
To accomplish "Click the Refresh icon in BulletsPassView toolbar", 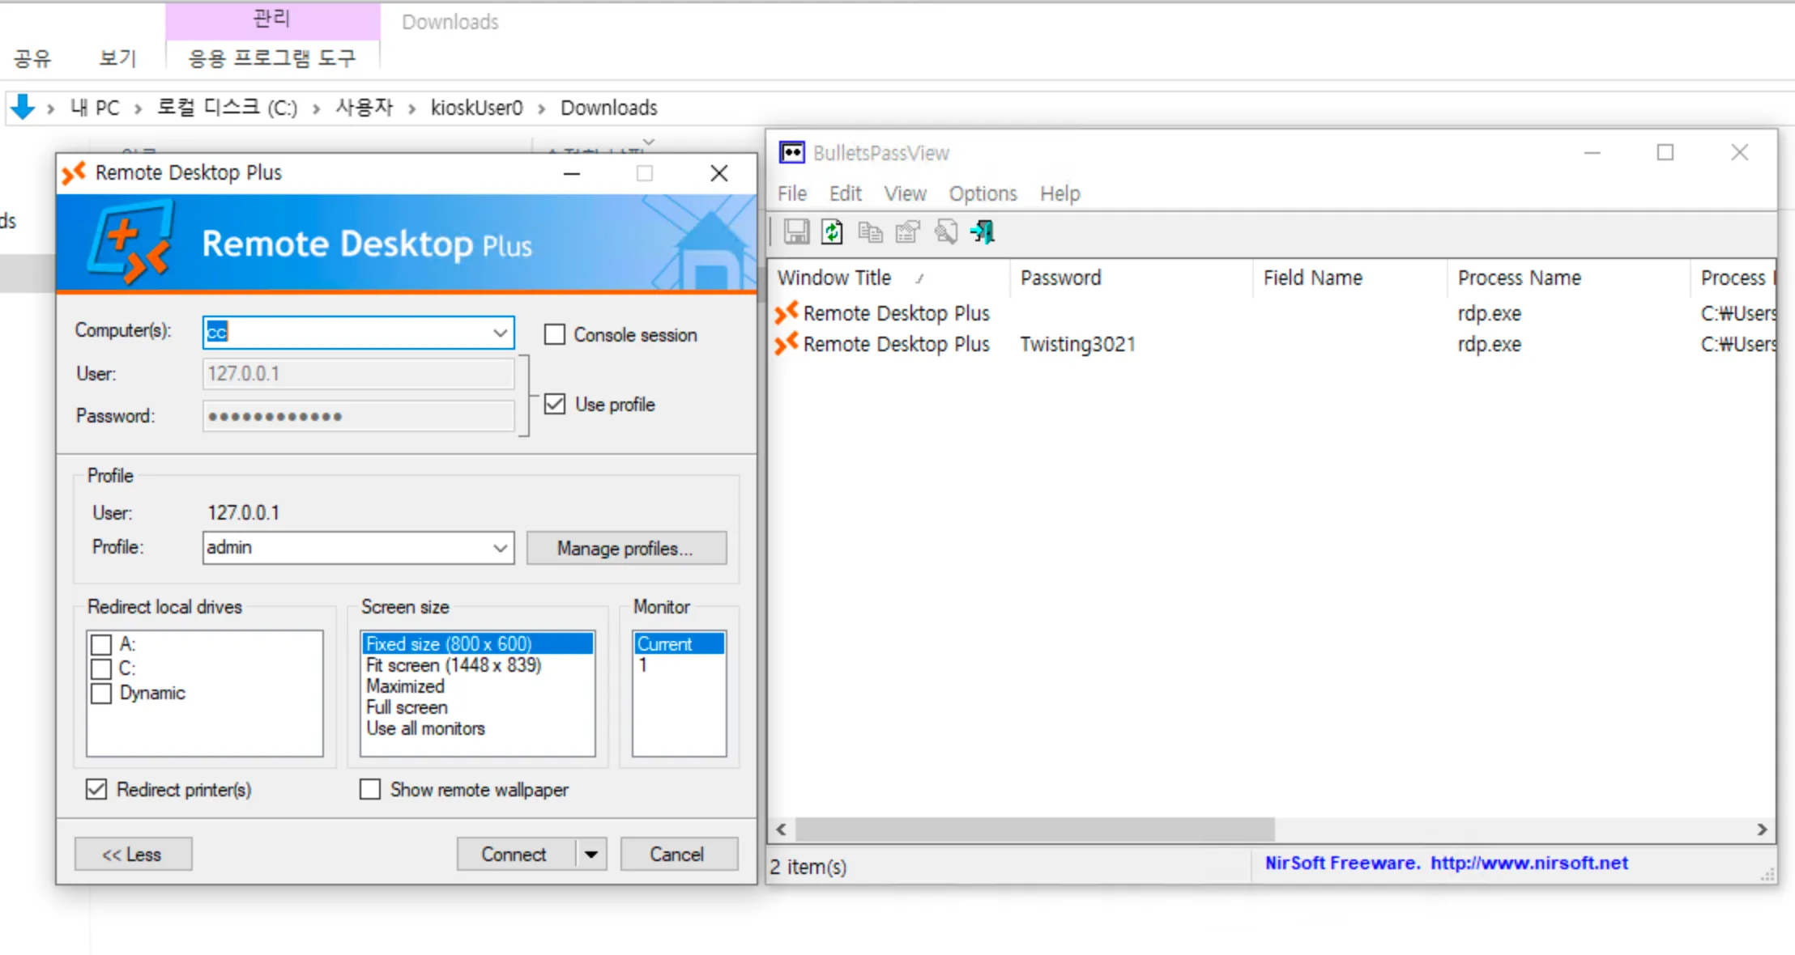I will 832,232.
